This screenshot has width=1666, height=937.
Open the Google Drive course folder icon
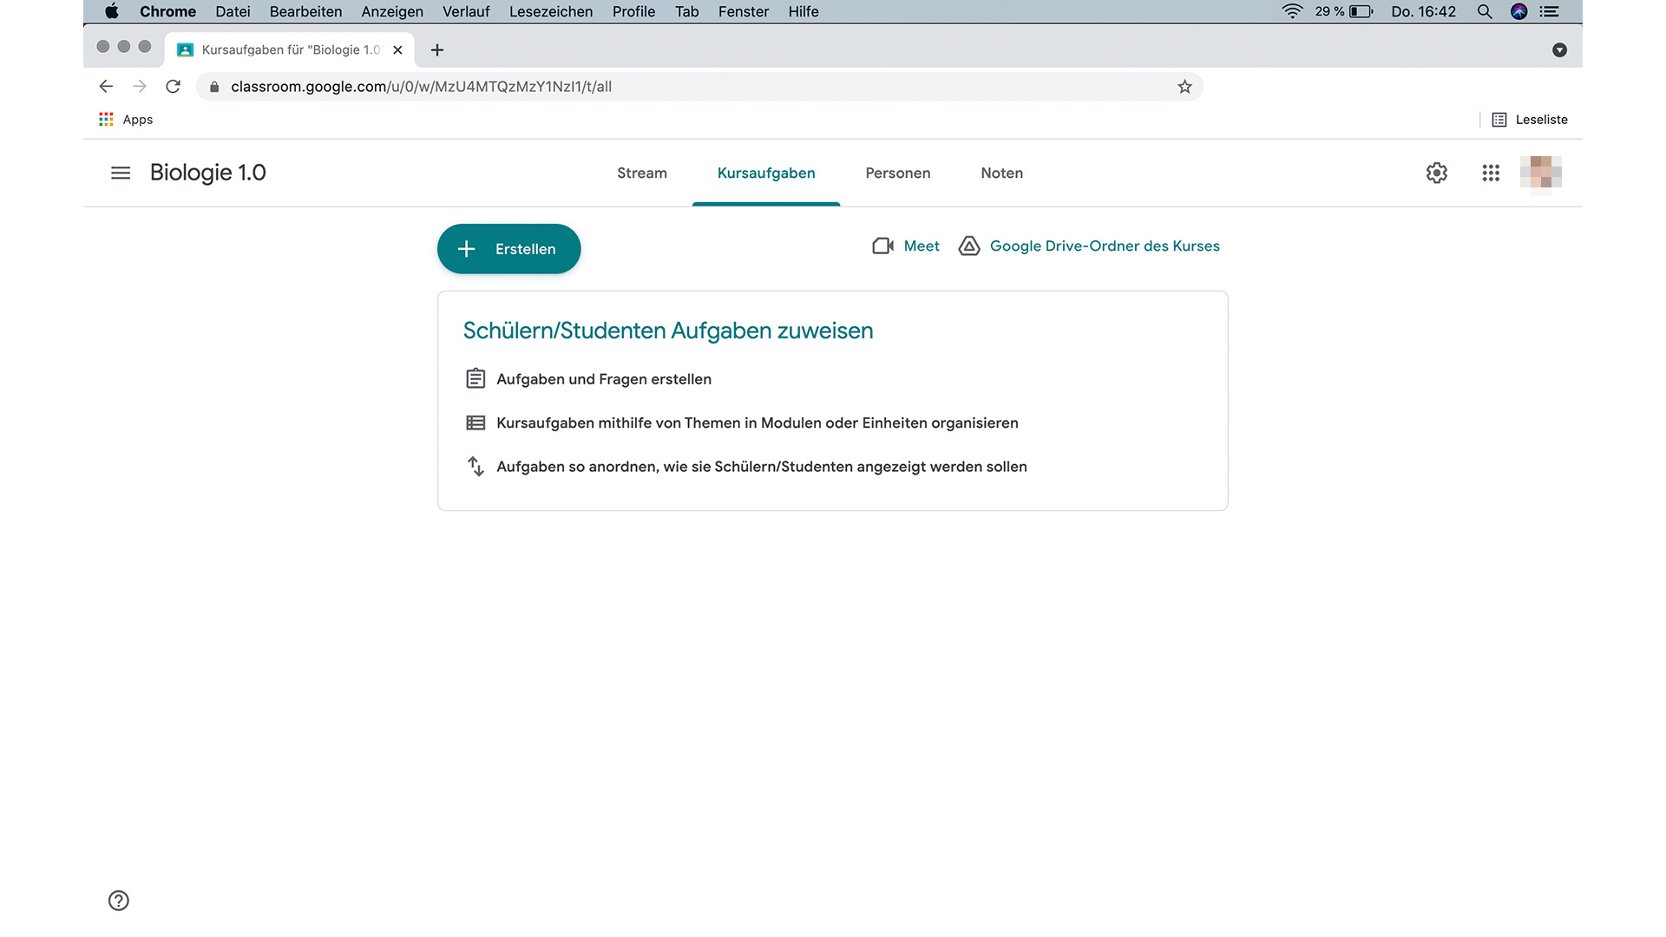pos(969,246)
